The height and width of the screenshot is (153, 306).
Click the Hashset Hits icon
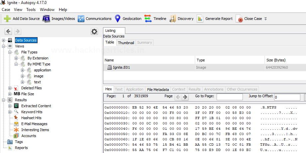click(x=16, y=118)
